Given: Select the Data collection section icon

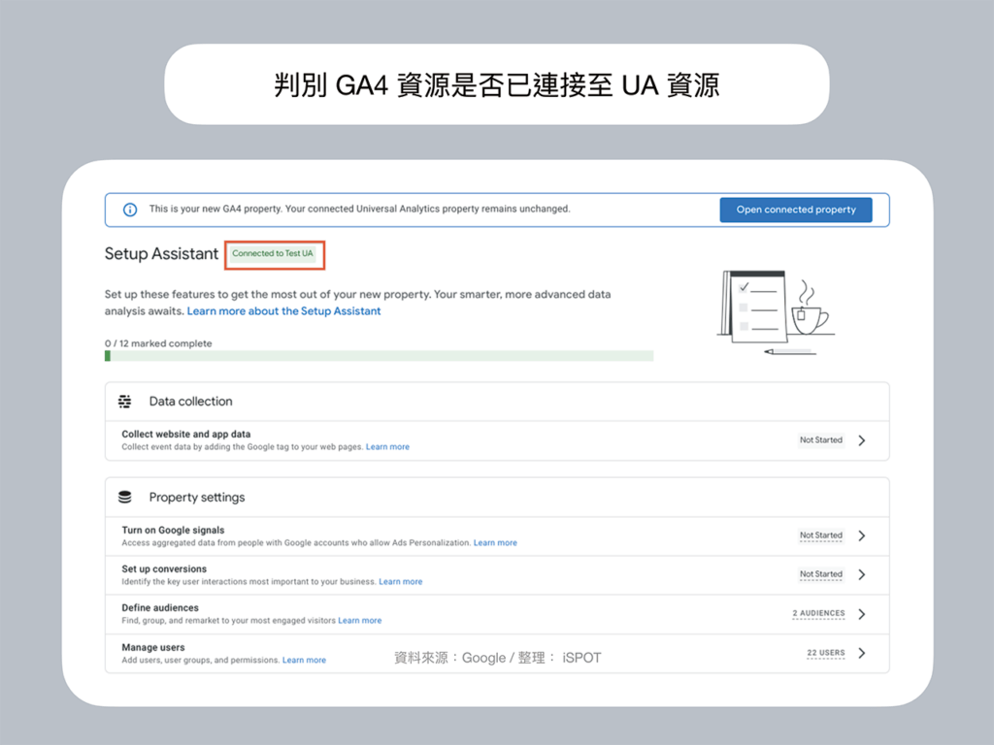Looking at the screenshot, I should pyautogui.click(x=125, y=401).
